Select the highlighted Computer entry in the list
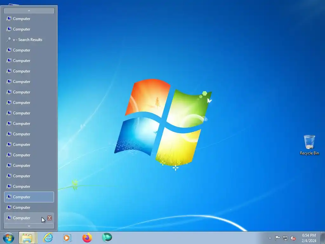This screenshot has height=244, width=325. pos(29,197)
